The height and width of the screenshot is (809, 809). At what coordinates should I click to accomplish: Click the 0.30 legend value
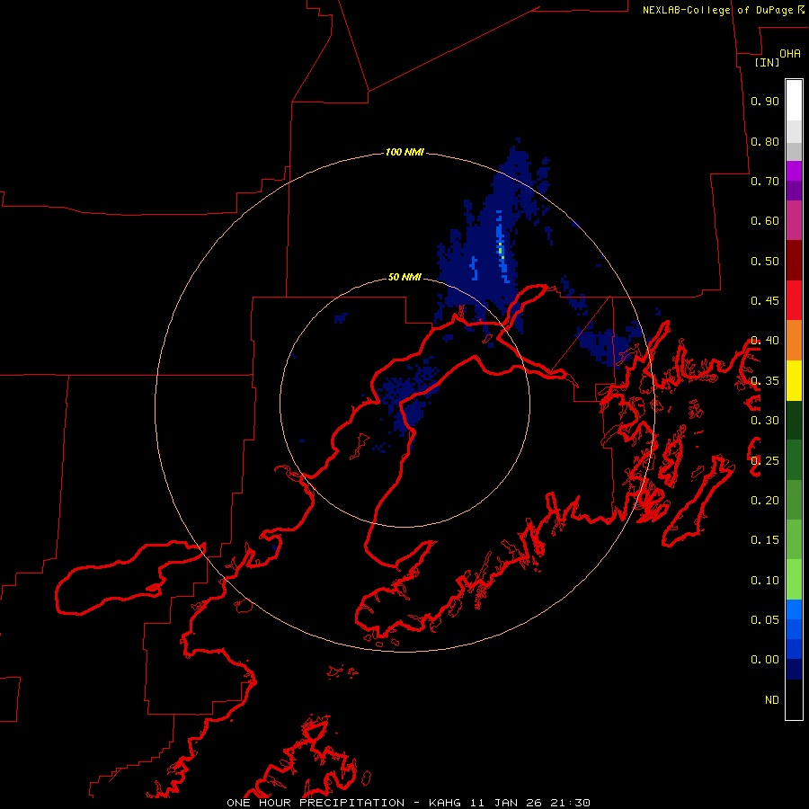coord(765,421)
